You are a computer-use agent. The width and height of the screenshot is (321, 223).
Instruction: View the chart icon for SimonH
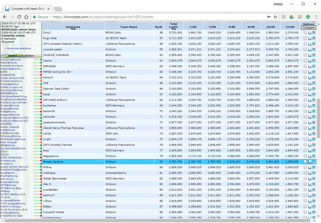[x=310, y=77]
